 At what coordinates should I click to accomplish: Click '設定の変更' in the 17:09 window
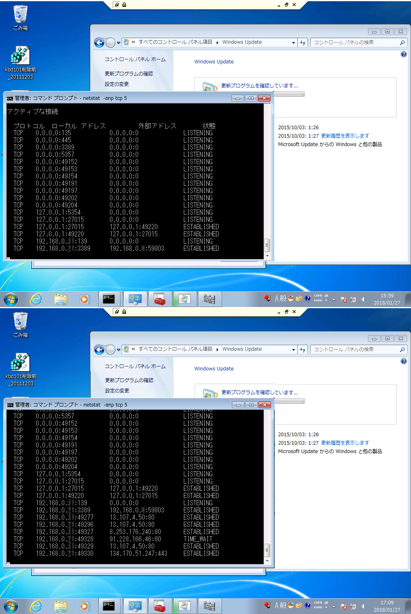(117, 391)
